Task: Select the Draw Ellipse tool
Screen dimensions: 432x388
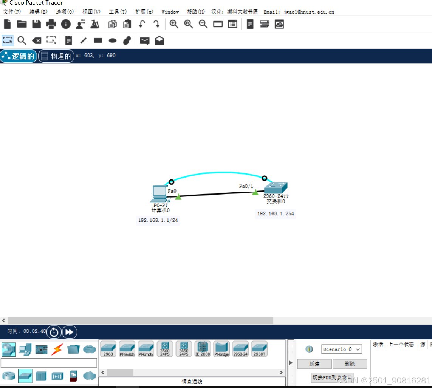Action: coord(112,40)
